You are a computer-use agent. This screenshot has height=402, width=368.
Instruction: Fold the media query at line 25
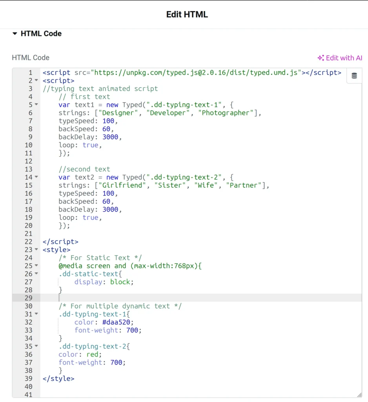tap(36, 265)
